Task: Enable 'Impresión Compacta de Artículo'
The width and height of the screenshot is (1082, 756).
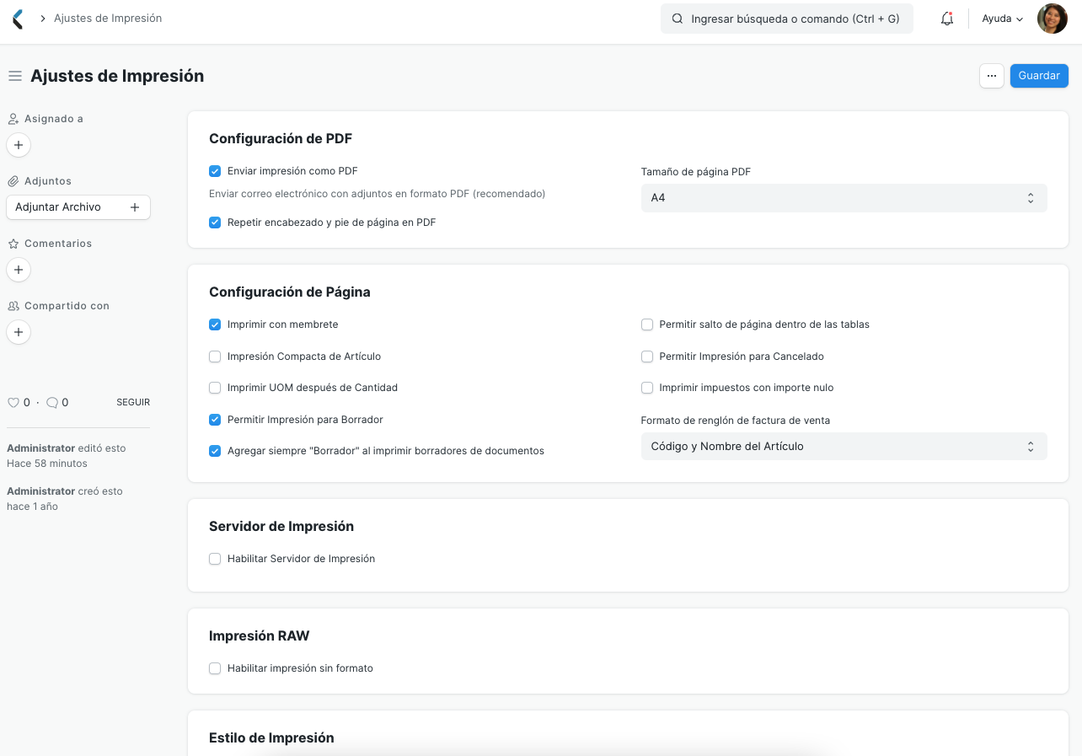Action: [215, 356]
